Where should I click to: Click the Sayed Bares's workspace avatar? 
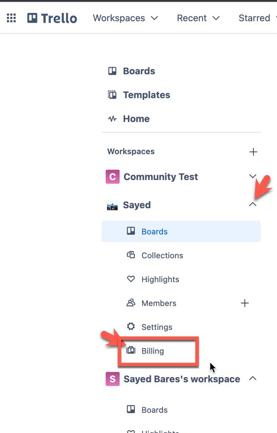tap(112, 379)
